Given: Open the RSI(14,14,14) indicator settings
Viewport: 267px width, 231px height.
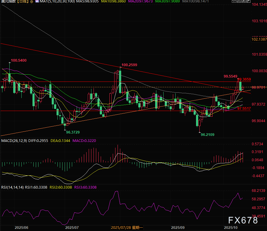Looking at the screenshot, I should click(12, 187).
